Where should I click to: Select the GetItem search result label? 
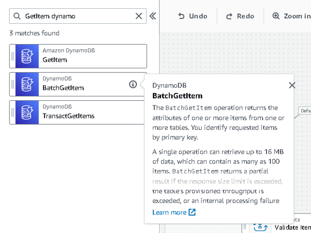point(55,60)
